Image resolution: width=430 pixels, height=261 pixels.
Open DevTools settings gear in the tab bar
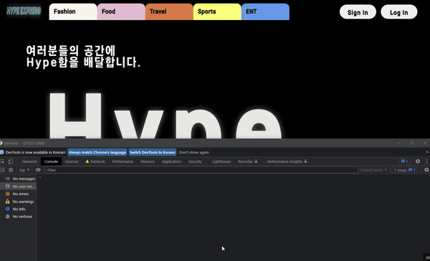418,161
